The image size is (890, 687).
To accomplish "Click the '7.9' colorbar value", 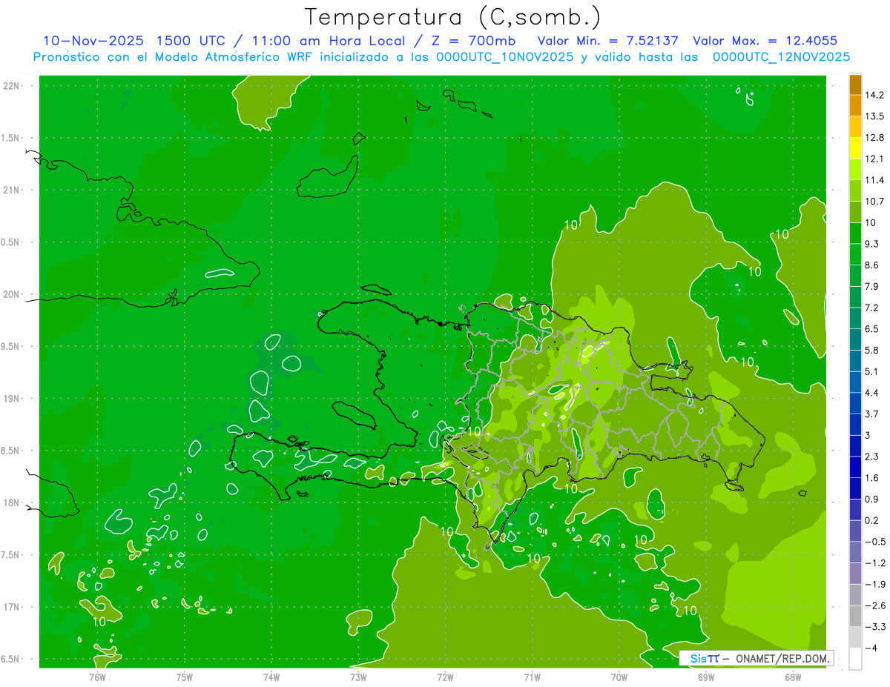I will click(x=872, y=286).
